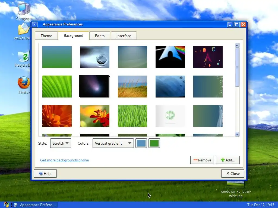Select the comet in space wallpaper
The width and height of the screenshot is (278, 208).
(x=94, y=86)
